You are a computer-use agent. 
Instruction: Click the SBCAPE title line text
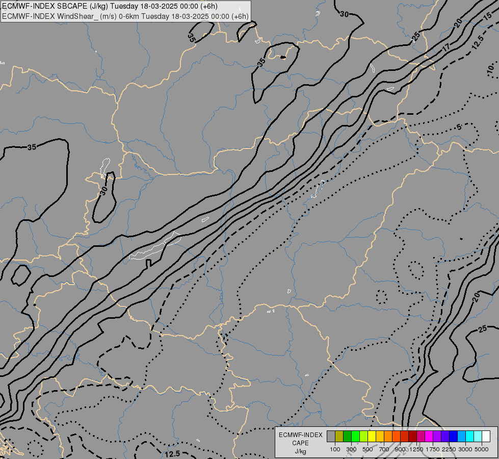pos(110,6)
